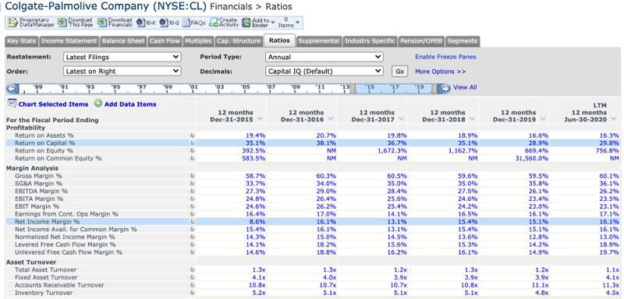Open FAQs document
624x299 pixels.
click(194, 23)
